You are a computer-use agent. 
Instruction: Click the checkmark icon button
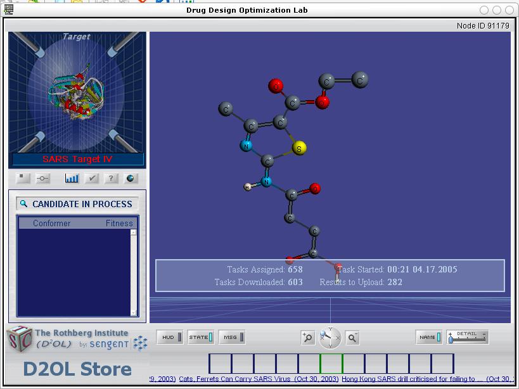click(x=92, y=179)
